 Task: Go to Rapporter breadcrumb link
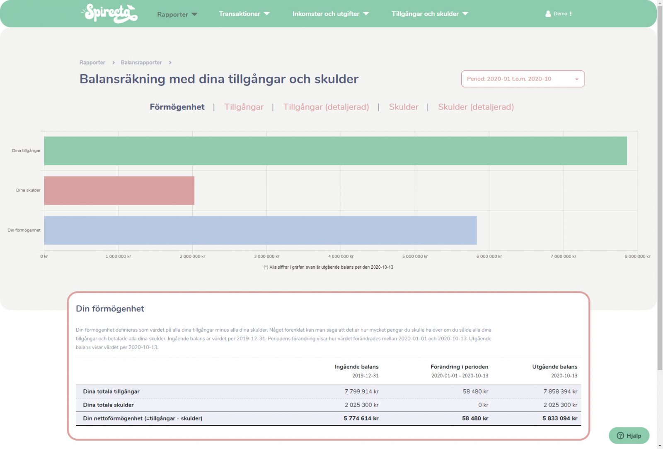92,63
